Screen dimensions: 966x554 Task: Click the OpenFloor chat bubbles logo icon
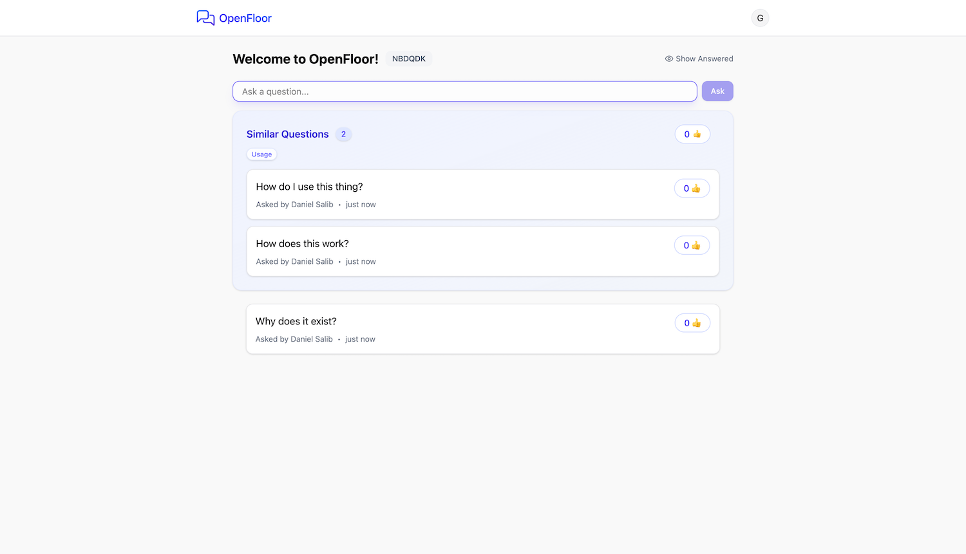(x=205, y=18)
